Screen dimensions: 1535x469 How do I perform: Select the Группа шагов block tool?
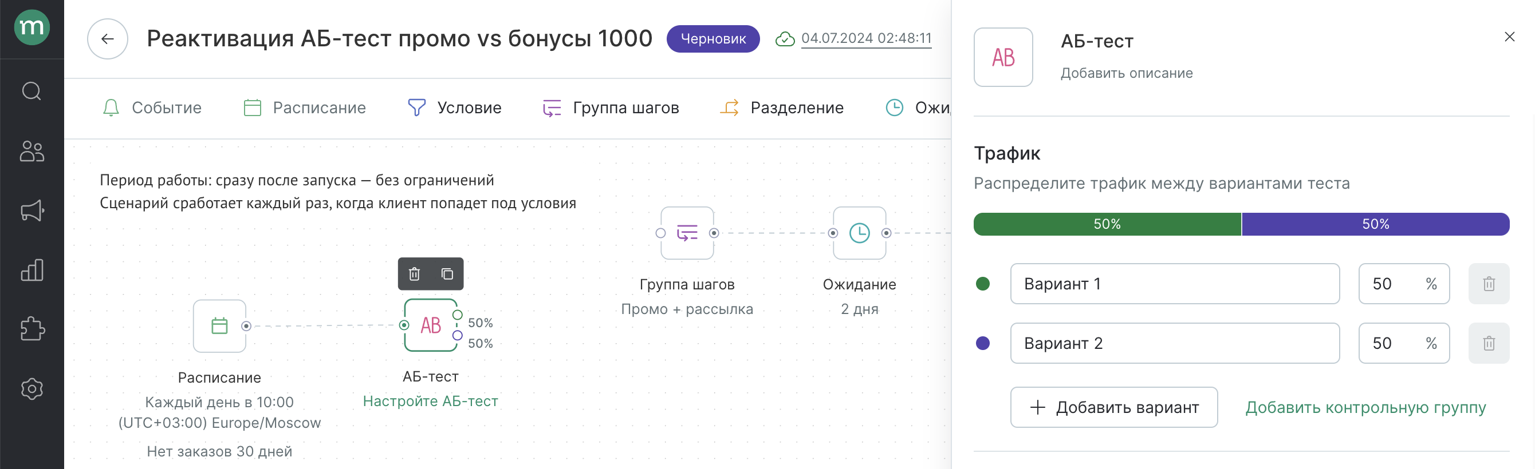tap(611, 108)
